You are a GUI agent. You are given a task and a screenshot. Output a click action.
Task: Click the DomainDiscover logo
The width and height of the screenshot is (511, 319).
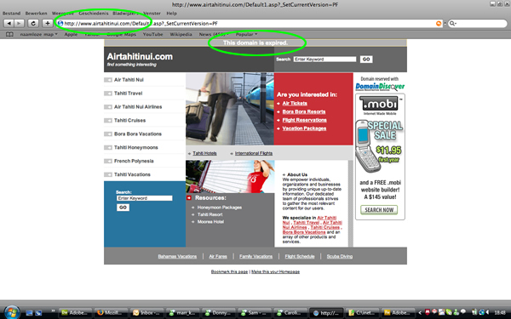pos(380,87)
